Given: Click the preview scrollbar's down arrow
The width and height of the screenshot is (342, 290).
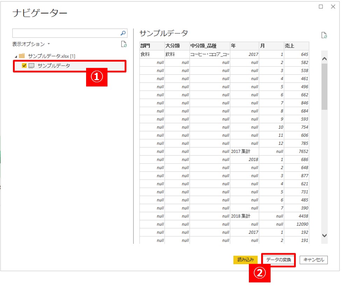Looking at the screenshot, I should tap(324, 235).
